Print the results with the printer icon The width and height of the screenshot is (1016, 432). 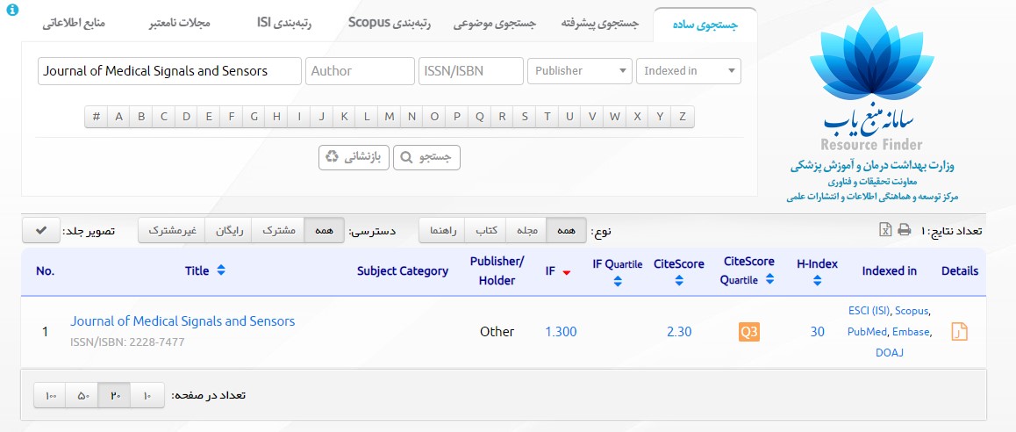[904, 230]
